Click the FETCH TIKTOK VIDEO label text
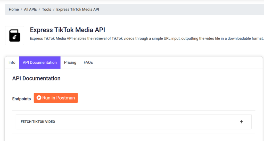This screenshot has width=264, height=141. coord(38,122)
